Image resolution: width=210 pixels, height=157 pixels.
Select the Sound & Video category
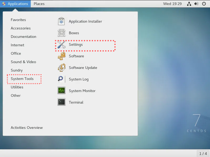coord(23,62)
